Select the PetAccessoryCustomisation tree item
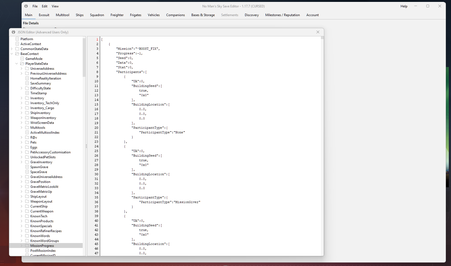This screenshot has height=266, width=451. pyautogui.click(x=50, y=152)
